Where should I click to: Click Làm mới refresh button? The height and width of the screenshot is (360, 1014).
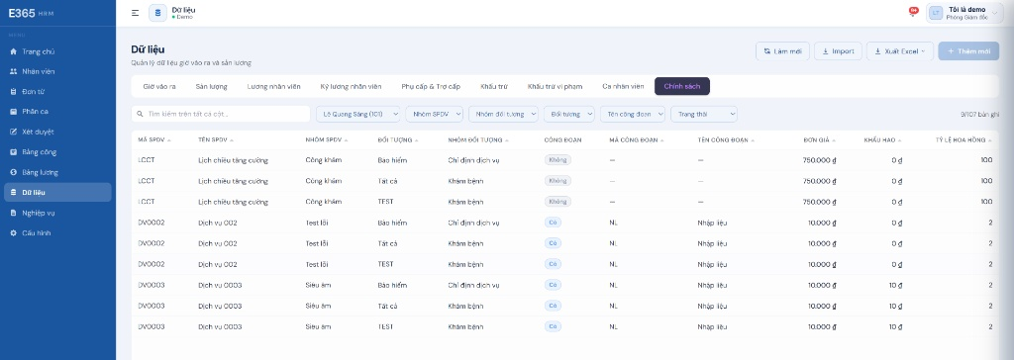(782, 51)
